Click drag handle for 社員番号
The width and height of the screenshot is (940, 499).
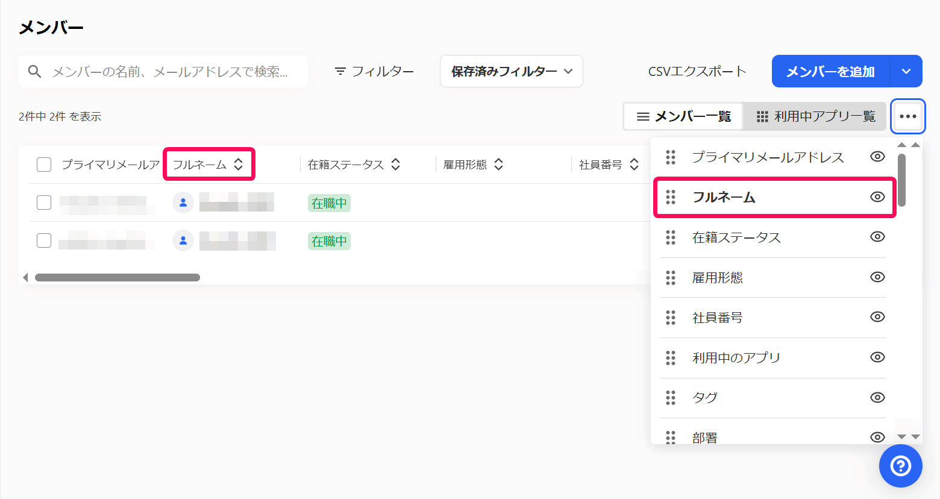(x=671, y=318)
